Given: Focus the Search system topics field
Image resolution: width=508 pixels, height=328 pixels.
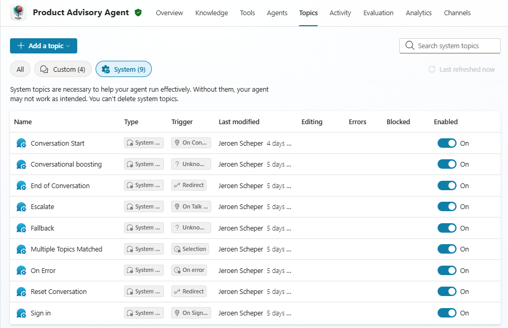Looking at the screenshot, I should click(x=455, y=46).
